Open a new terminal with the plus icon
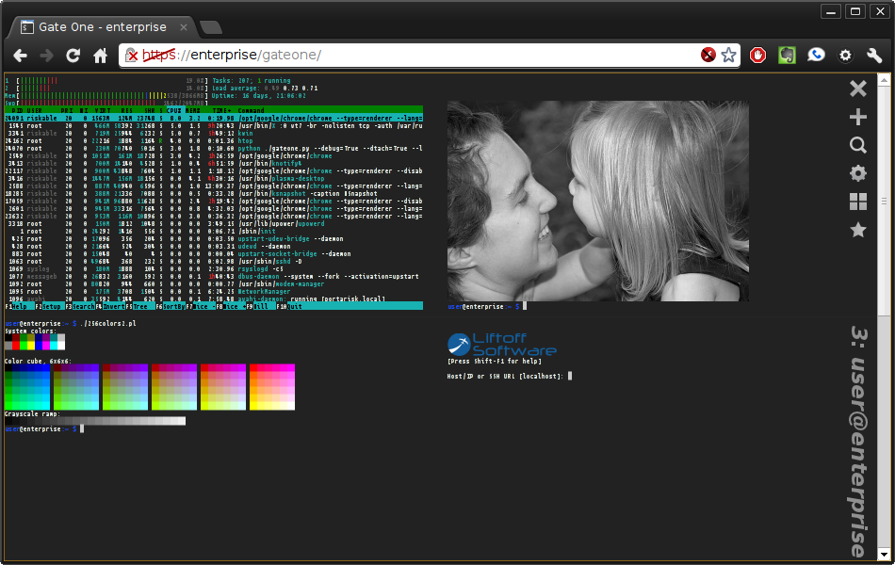The image size is (895, 565). [858, 117]
